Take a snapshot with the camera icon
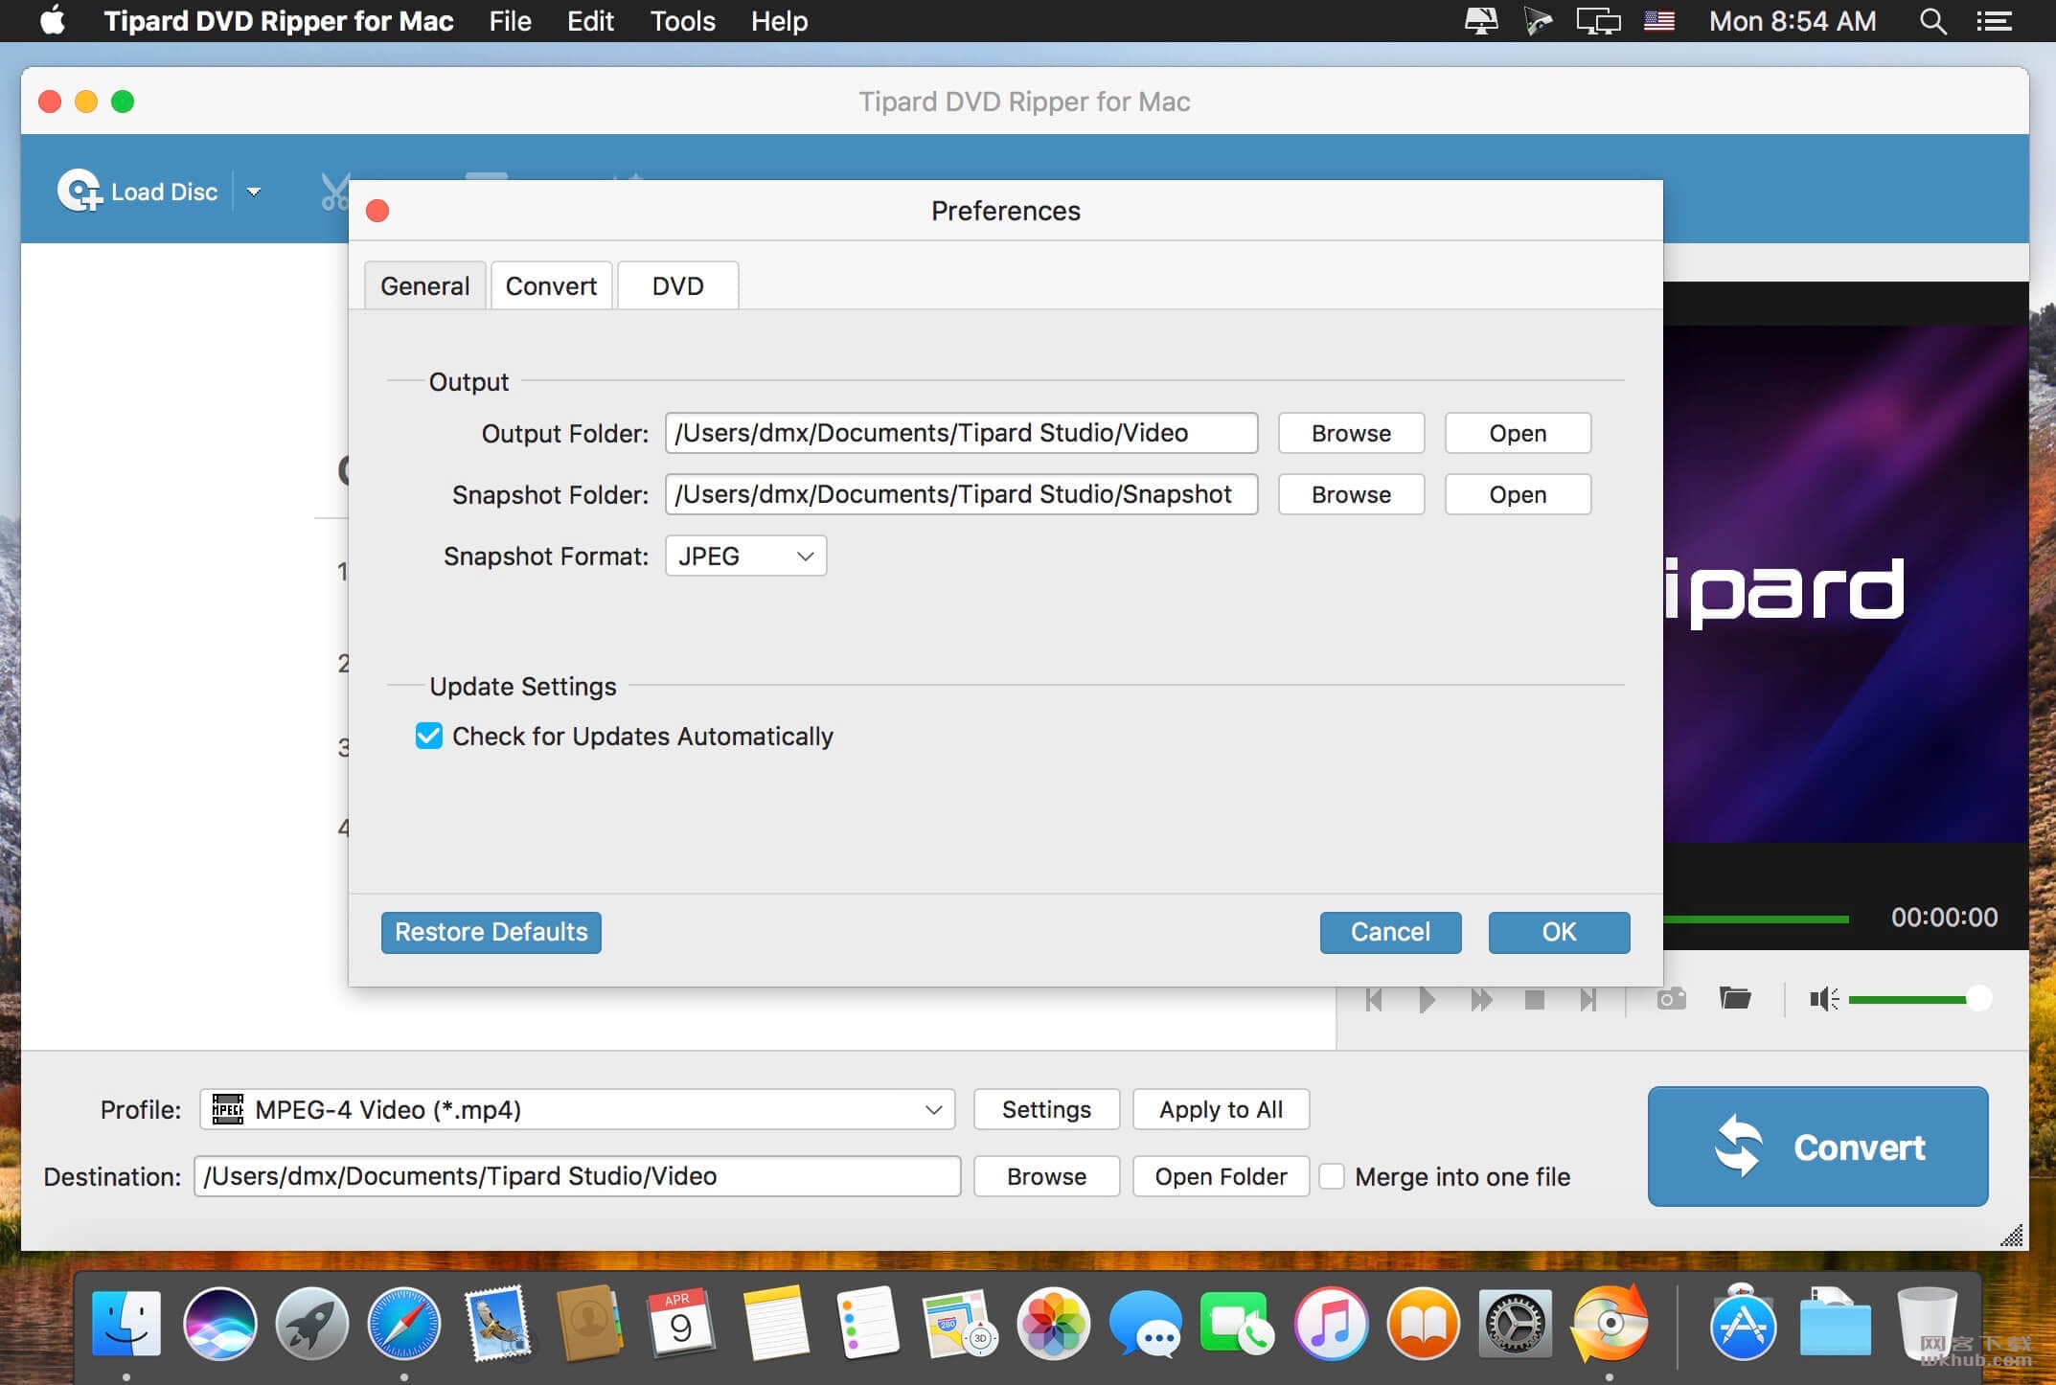The width and height of the screenshot is (2056, 1385). pyautogui.click(x=1671, y=999)
